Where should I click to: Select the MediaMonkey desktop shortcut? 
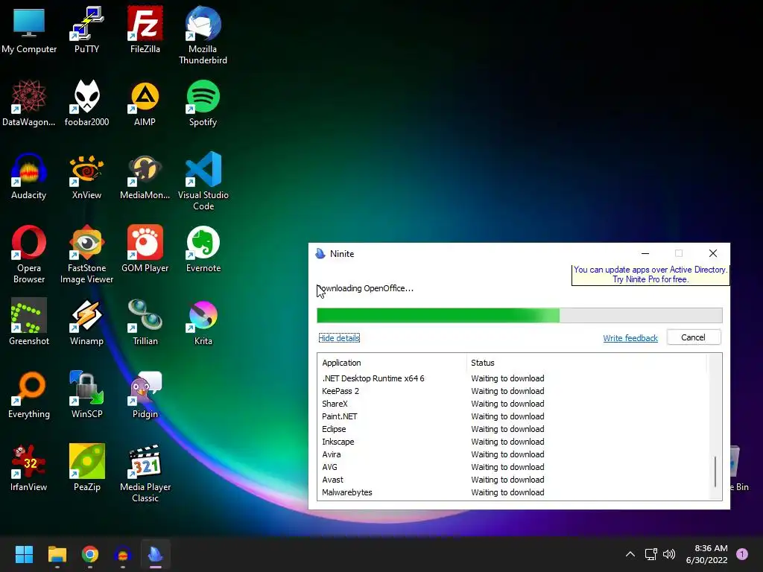(145, 176)
